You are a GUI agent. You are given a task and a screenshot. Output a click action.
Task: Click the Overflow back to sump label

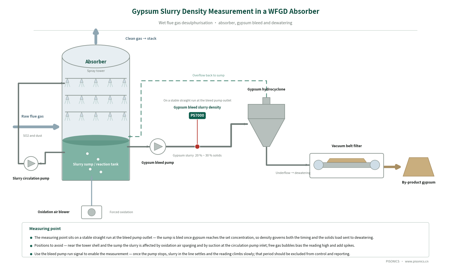(209, 75)
